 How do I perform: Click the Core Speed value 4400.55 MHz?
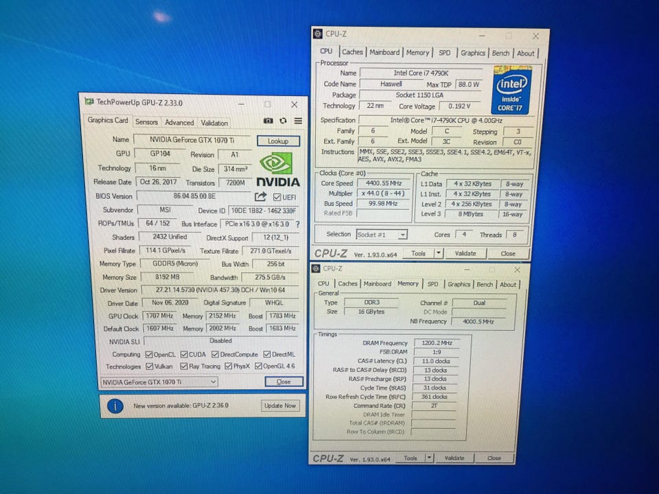[384, 183]
